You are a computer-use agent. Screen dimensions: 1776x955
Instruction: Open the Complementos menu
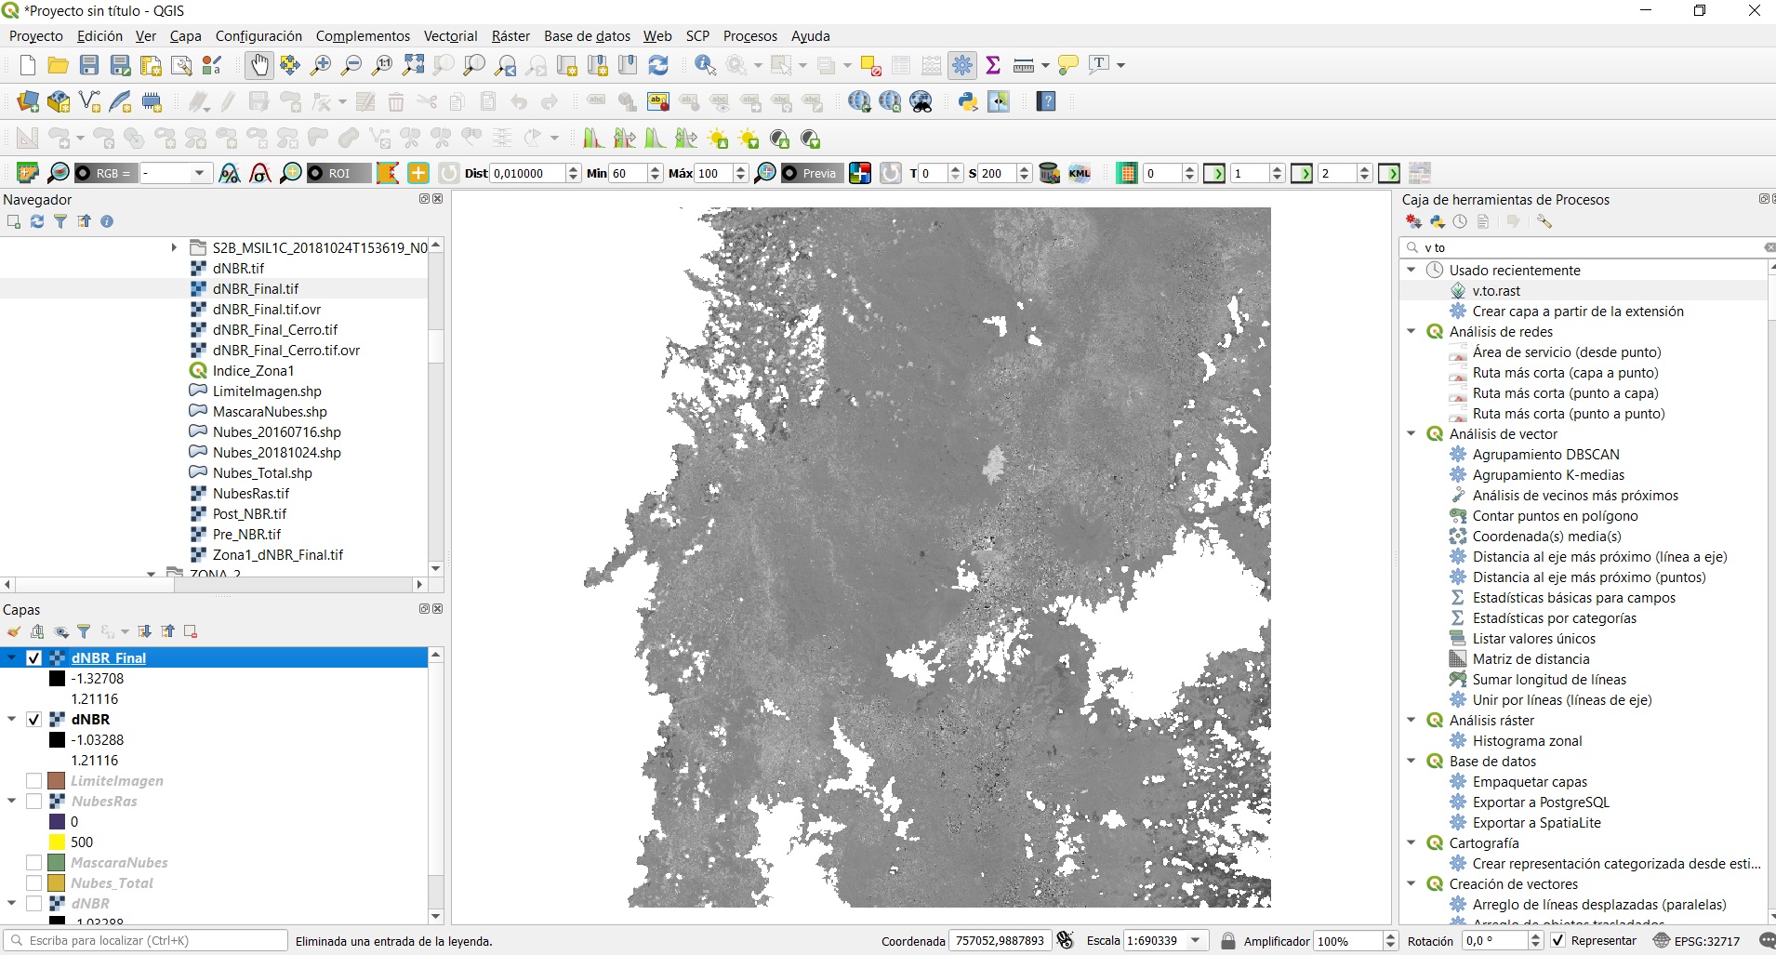(363, 36)
